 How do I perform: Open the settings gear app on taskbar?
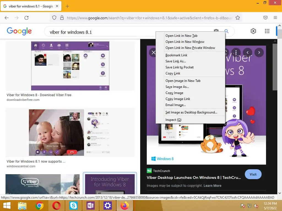pos(108,206)
